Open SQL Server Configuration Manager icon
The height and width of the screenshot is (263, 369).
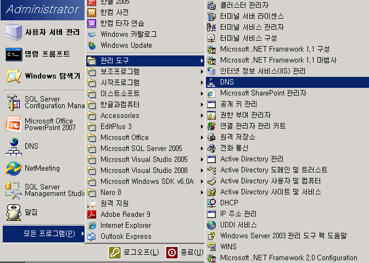click(x=14, y=102)
